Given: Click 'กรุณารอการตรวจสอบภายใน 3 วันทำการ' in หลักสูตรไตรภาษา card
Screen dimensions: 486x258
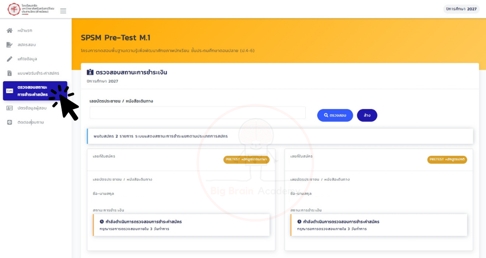Looking at the screenshot, I should click(x=134, y=229).
